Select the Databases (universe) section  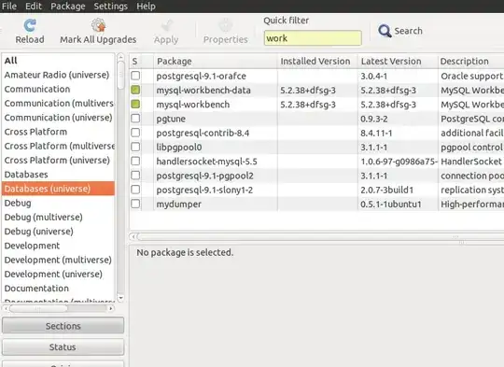pos(58,189)
